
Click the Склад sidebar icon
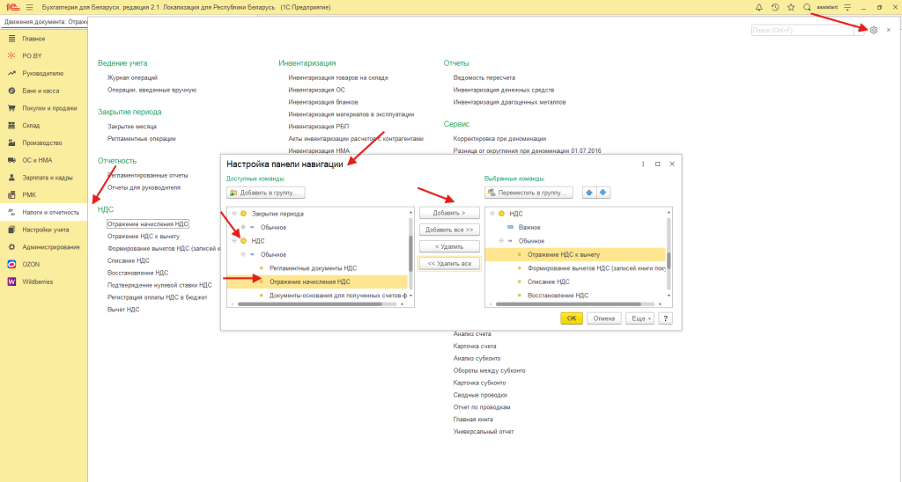pyautogui.click(x=11, y=125)
